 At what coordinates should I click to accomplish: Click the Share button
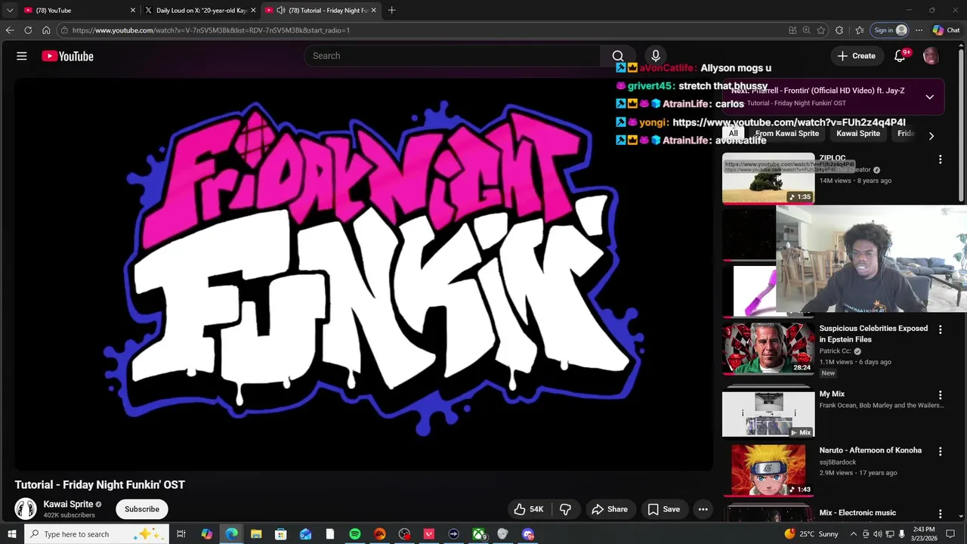(610, 509)
